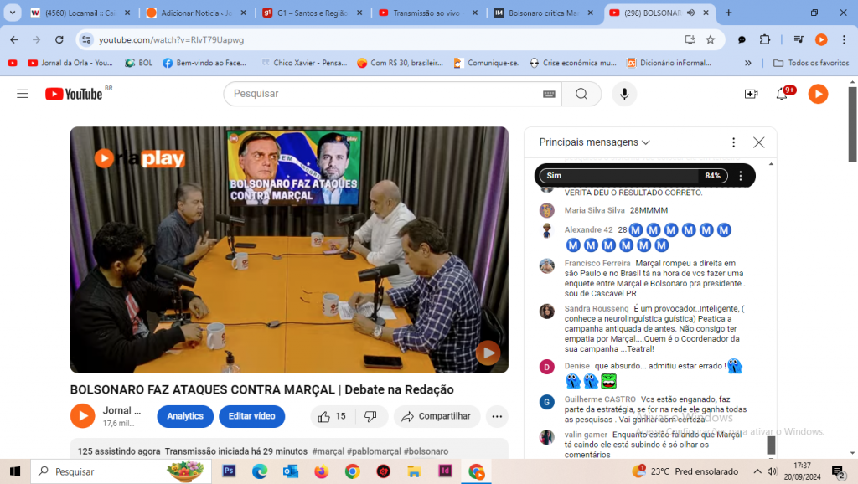This screenshot has width=858, height=484.
Task: Click the Editar vídeo button
Action: (251, 416)
